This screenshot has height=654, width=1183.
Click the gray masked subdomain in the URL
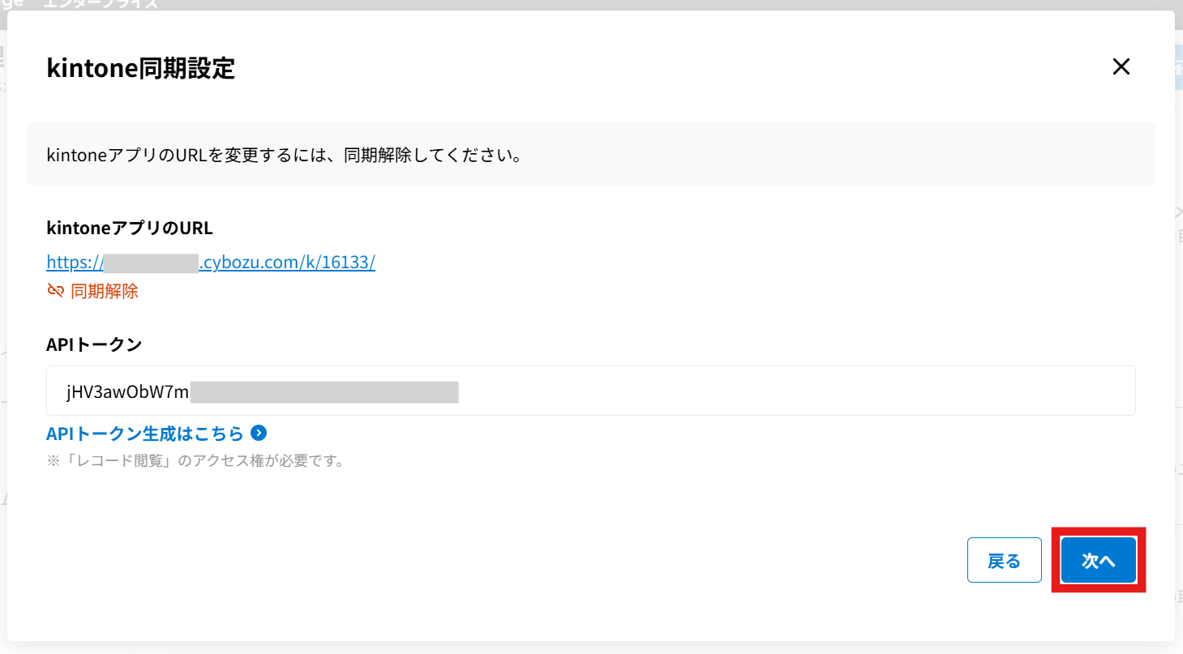[x=152, y=263]
